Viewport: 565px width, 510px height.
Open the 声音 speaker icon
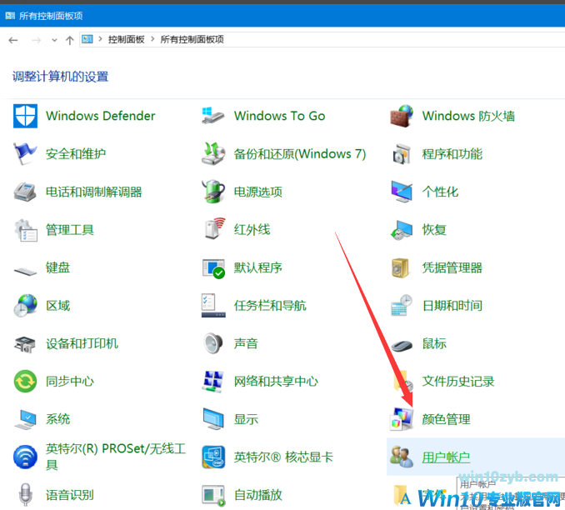click(x=213, y=343)
